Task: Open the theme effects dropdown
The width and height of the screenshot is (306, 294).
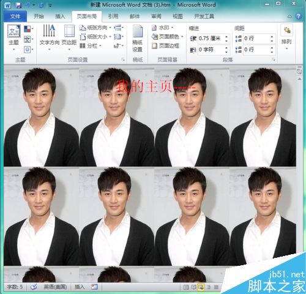Action: pos(29,50)
